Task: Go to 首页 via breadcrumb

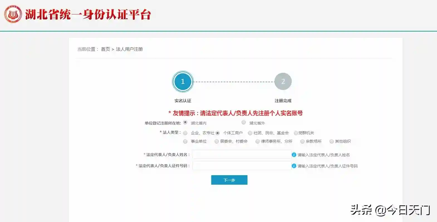Action: point(105,49)
